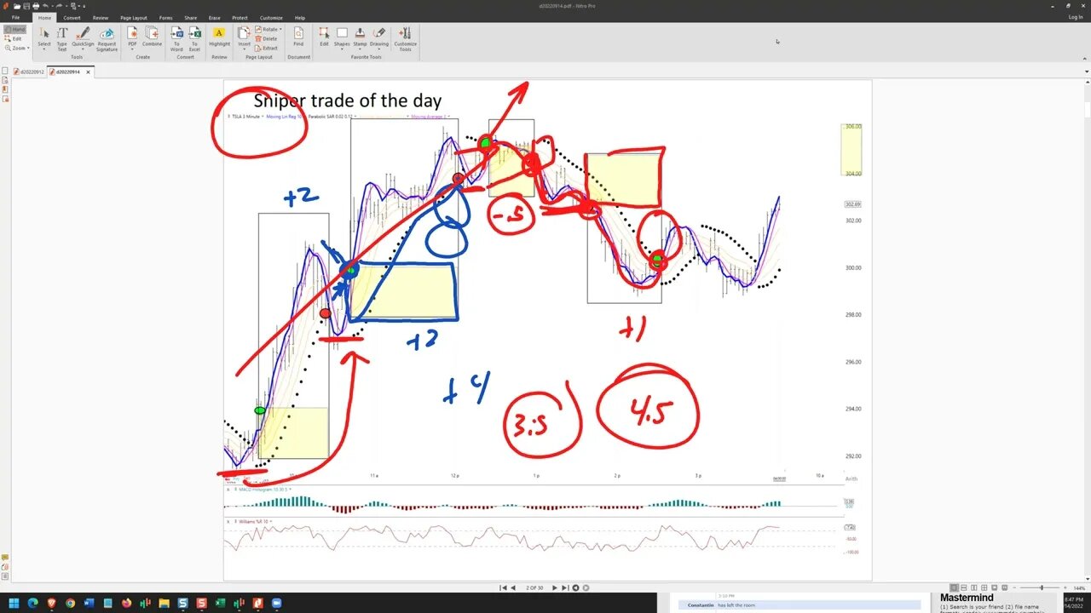Go to first page
This screenshot has width=1091, height=613.
pyautogui.click(x=503, y=587)
